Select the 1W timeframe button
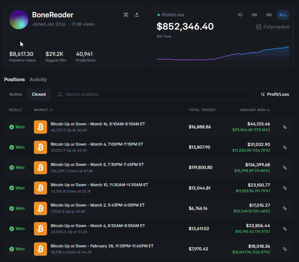This screenshot has height=262, width=299. (x=254, y=15)
